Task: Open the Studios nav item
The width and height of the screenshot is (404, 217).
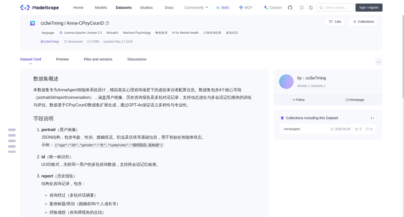Action: [x=146, y=8]
